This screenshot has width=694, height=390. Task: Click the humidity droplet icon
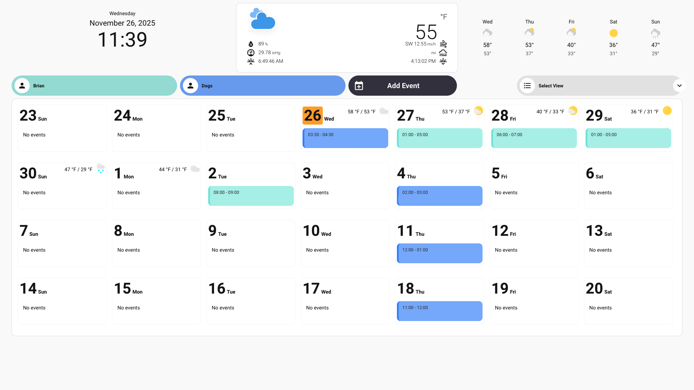pyautogui.click(x=251, y=44)
